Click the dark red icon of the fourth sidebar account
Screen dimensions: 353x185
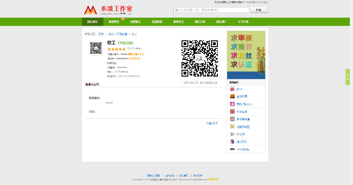pyautogui.click(x=232, y=112)
